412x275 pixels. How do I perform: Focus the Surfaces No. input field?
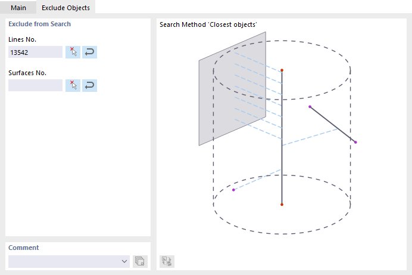tap(35, 85)
